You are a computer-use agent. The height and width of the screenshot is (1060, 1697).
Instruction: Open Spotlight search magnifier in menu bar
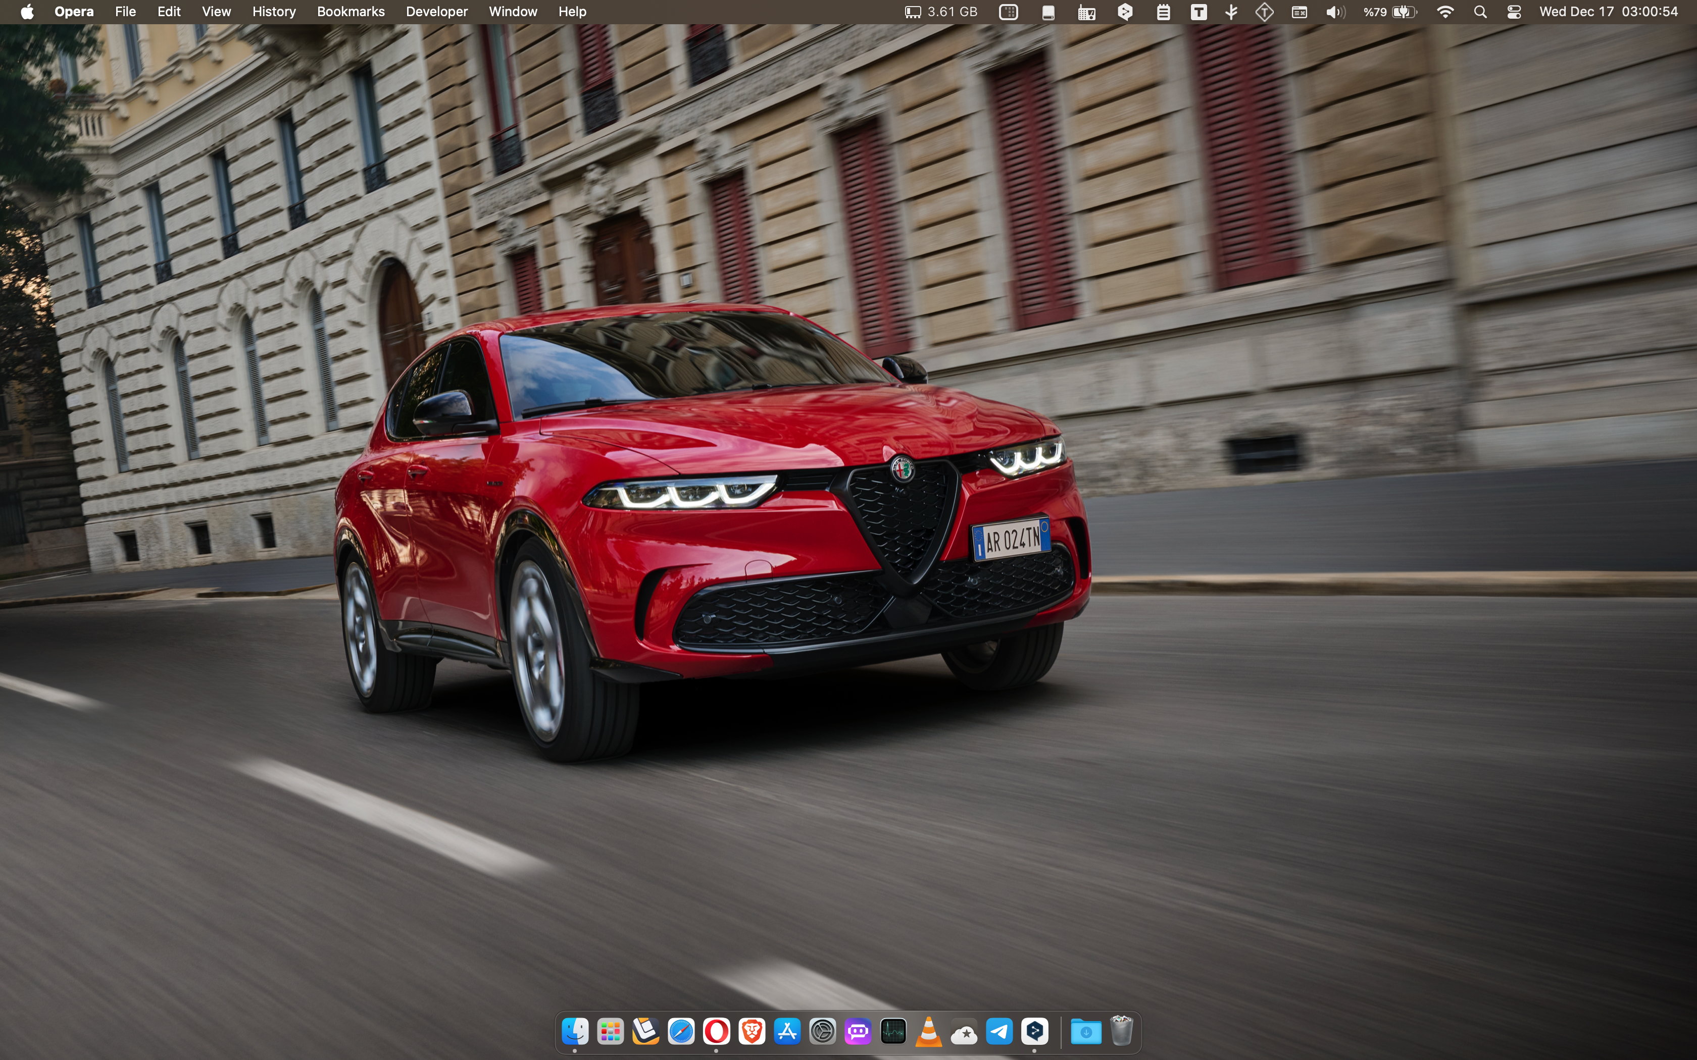point(1480,12)
